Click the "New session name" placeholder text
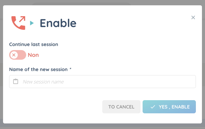 click(x=43, y=82)
